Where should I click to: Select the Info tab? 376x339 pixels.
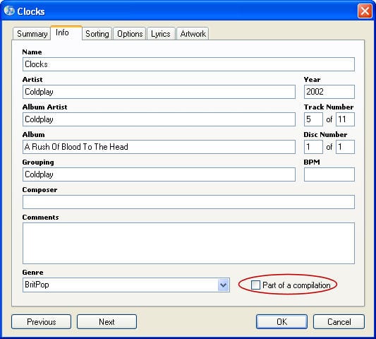pos(66,32)
